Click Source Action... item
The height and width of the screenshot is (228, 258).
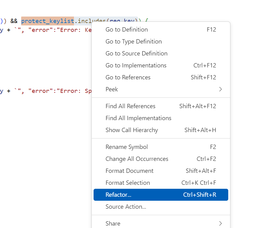pos(126,207)
